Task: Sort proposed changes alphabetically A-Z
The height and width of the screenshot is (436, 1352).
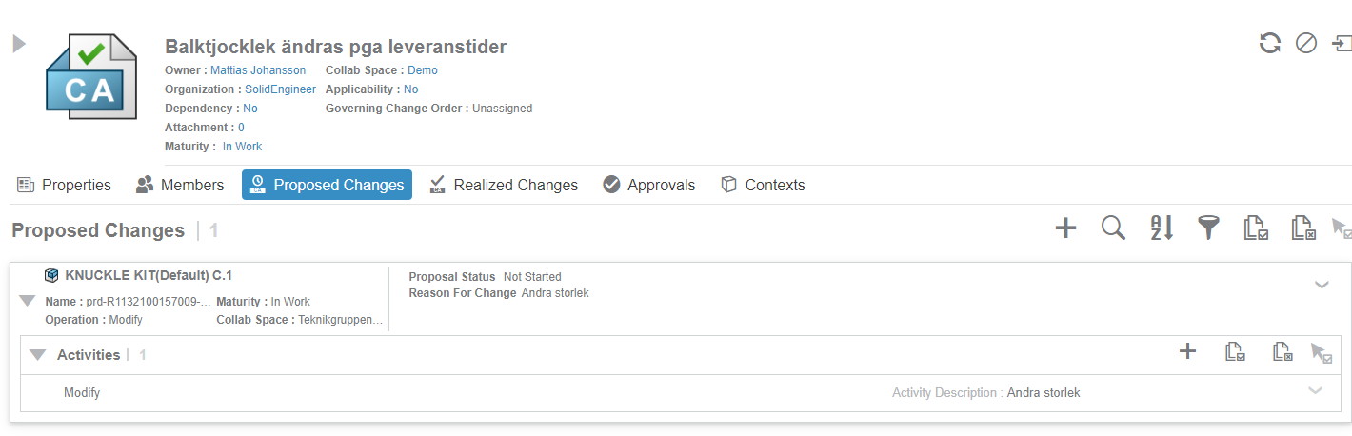Action: tap(1162, 228)
